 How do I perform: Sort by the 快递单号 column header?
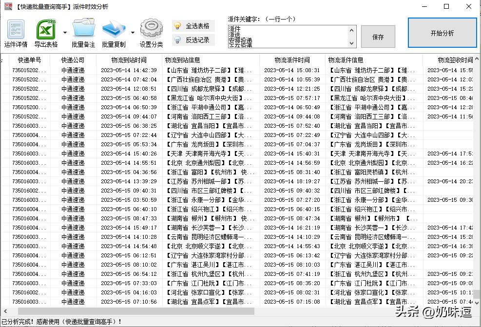pos(29,60)
